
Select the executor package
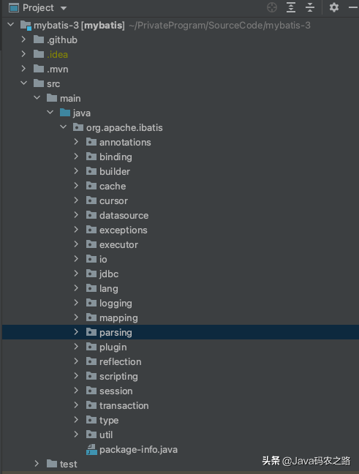[118, 244]
